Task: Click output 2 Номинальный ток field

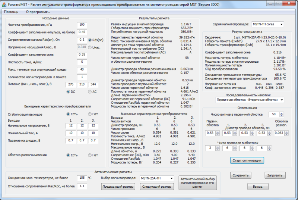Action: coord(82,133)
